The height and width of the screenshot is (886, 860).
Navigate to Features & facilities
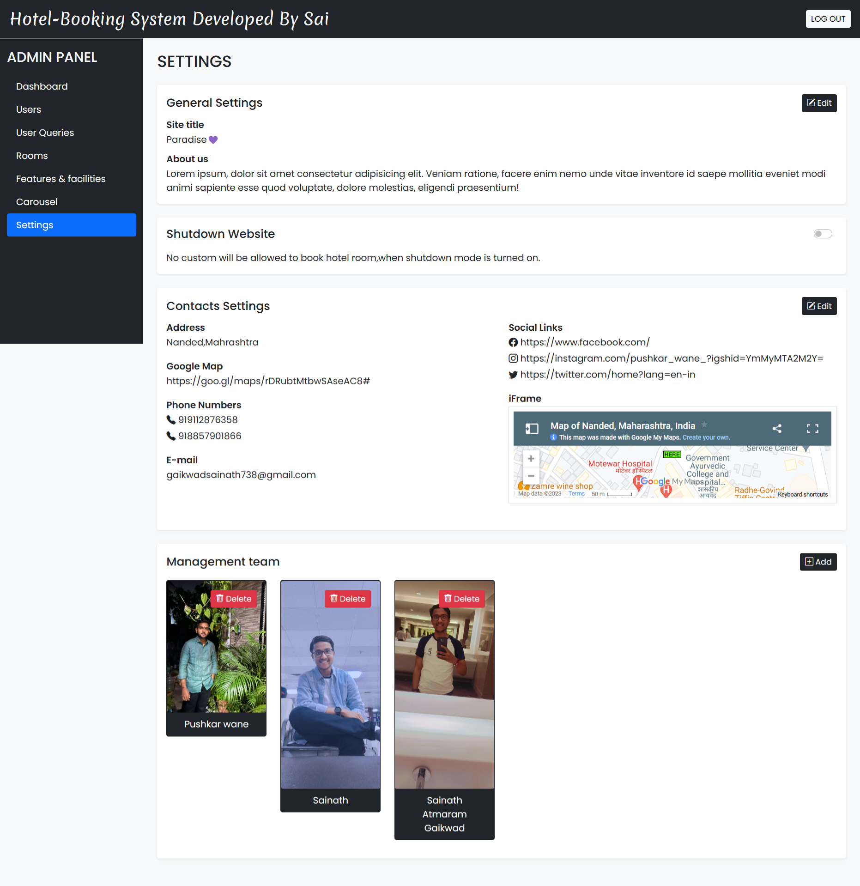click(x=61, y=179)
